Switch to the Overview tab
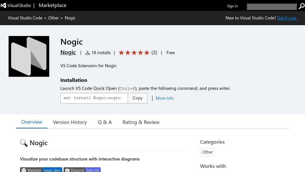 click(x=32, y=122)
